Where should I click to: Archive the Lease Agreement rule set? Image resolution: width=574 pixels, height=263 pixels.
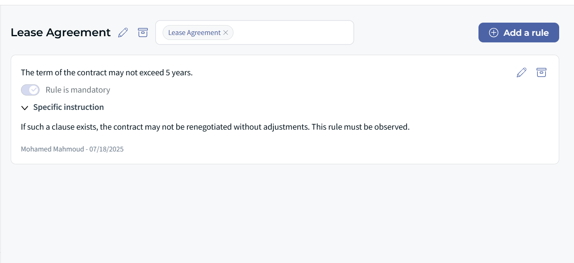coord(143,33)
